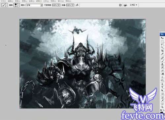Toggle the airbrush option in the options bar
Viewport: 165px width, 120px height.
point(77,5)
